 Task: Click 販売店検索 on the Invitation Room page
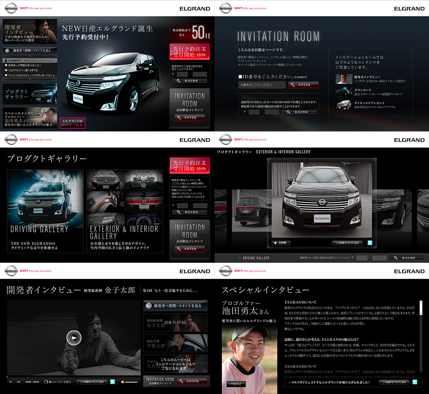[299, 112]
